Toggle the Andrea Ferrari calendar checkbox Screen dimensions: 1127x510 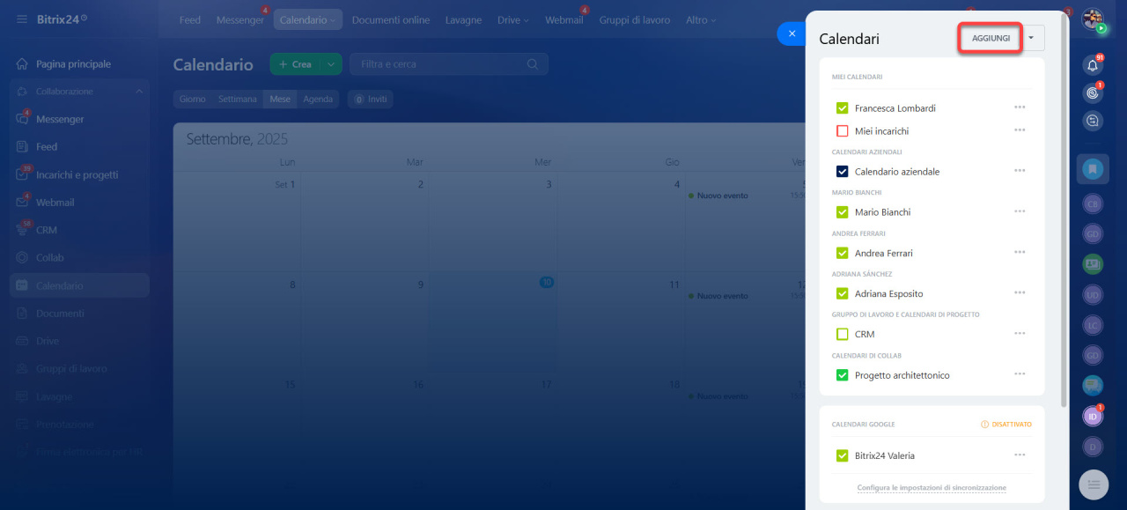coord(843,253)
